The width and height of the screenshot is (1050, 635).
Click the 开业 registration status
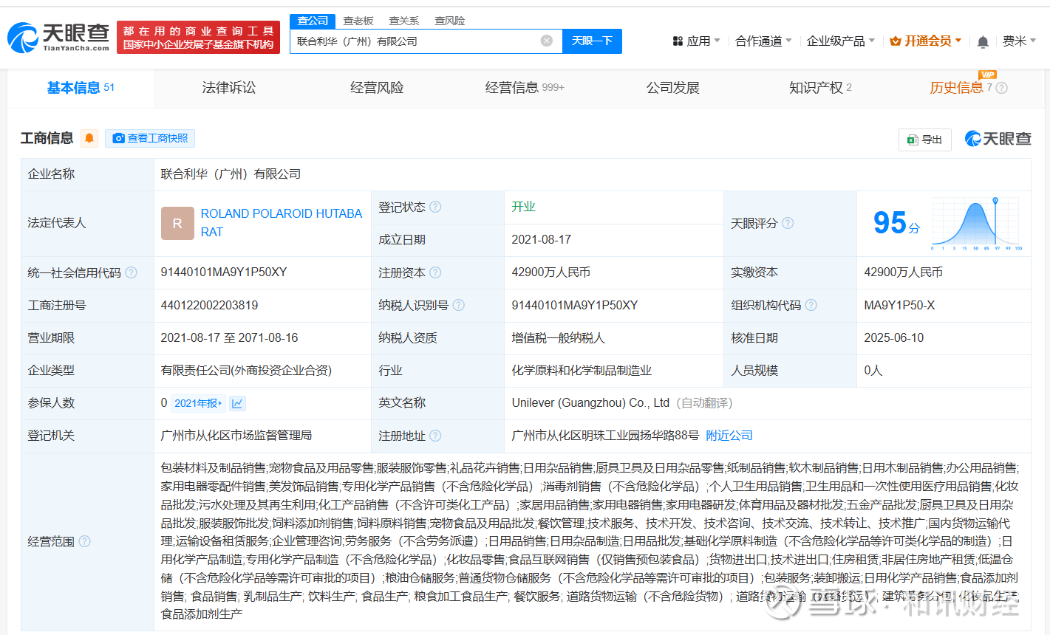pyautogui.click(x=523, y=207)
